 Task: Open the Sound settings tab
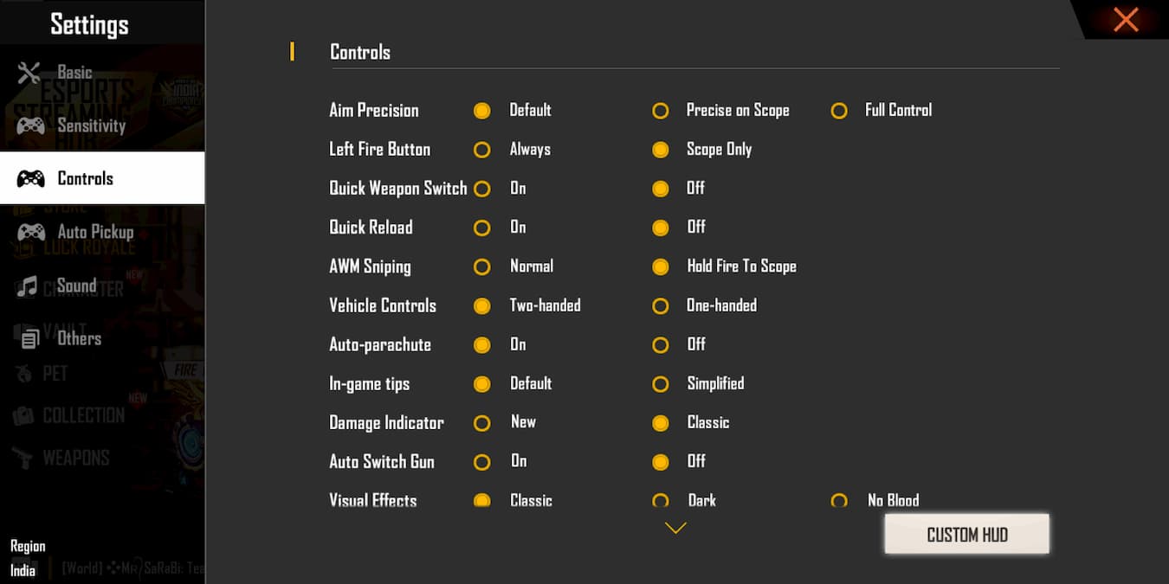coord(76,286)
